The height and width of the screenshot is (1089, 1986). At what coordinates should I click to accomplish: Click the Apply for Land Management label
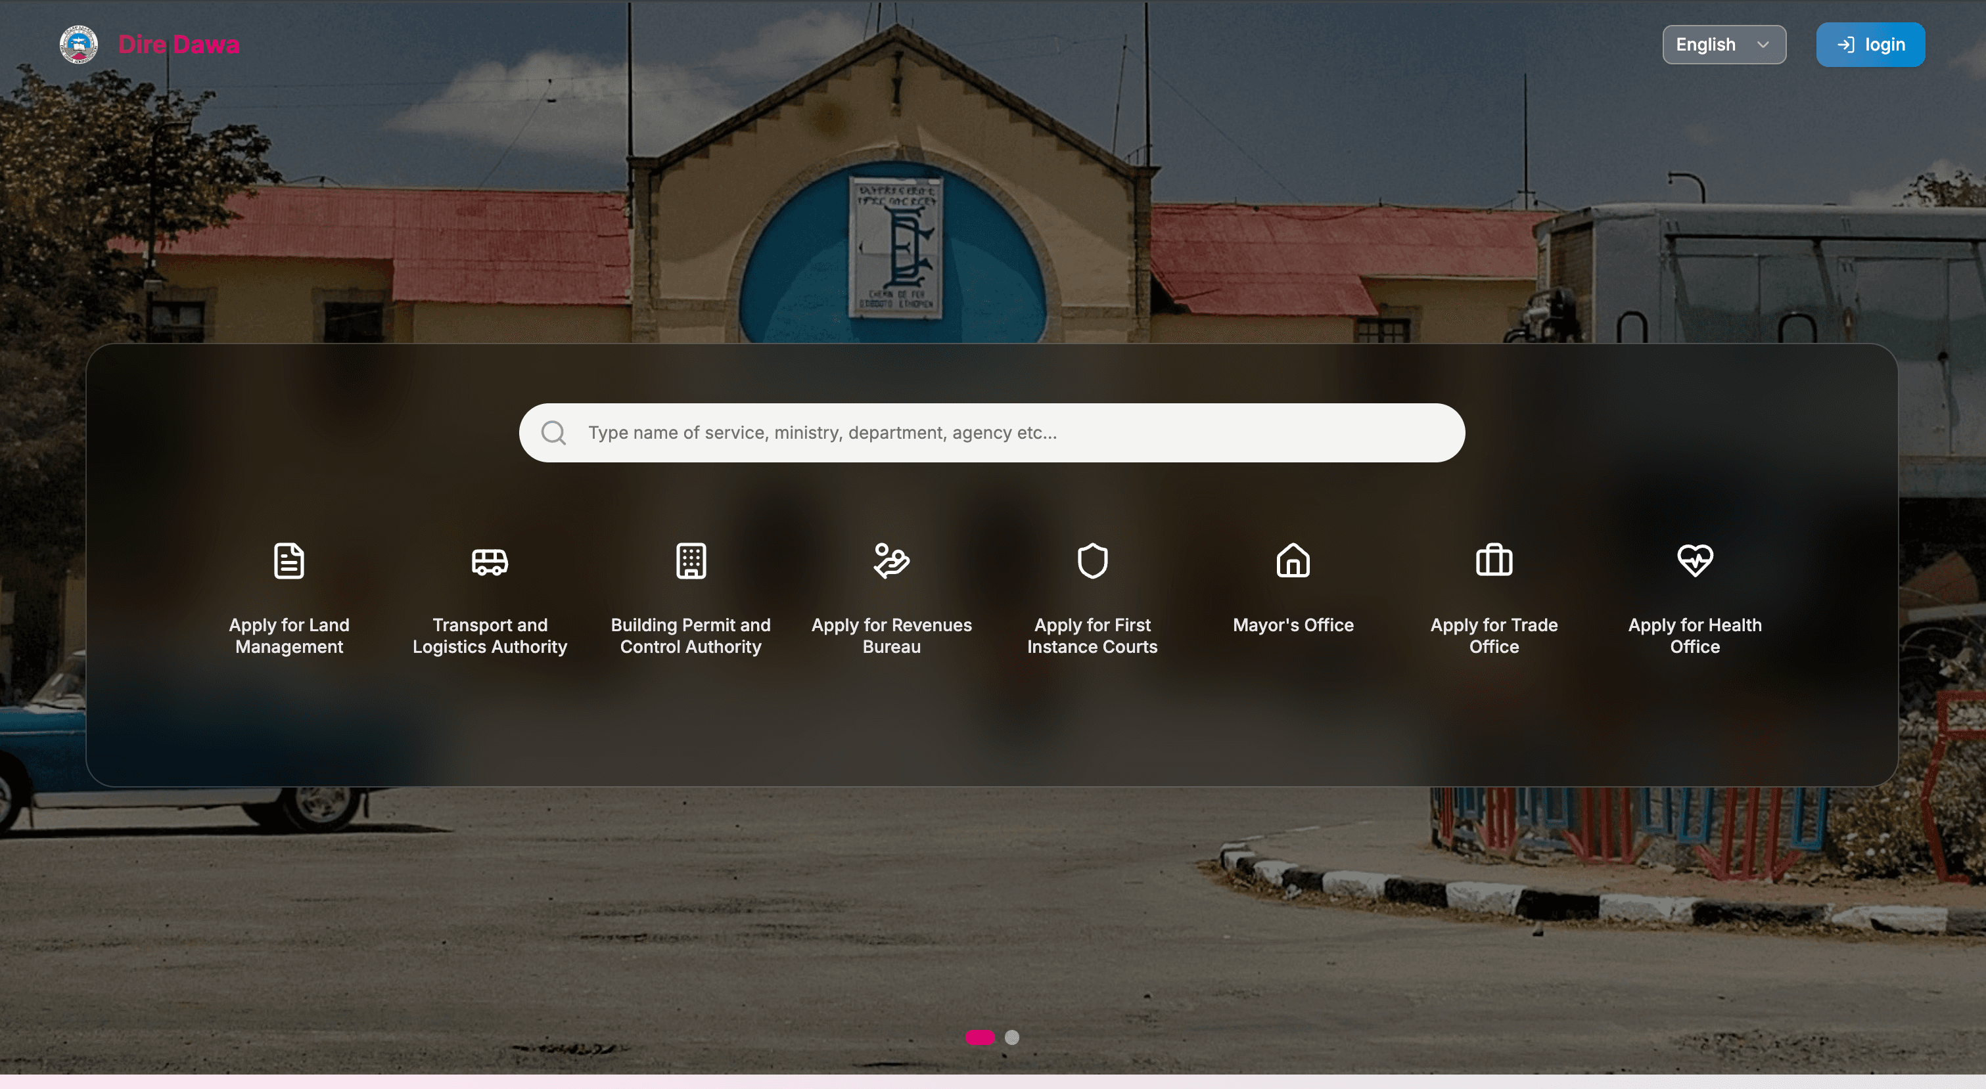coord(289,636)
